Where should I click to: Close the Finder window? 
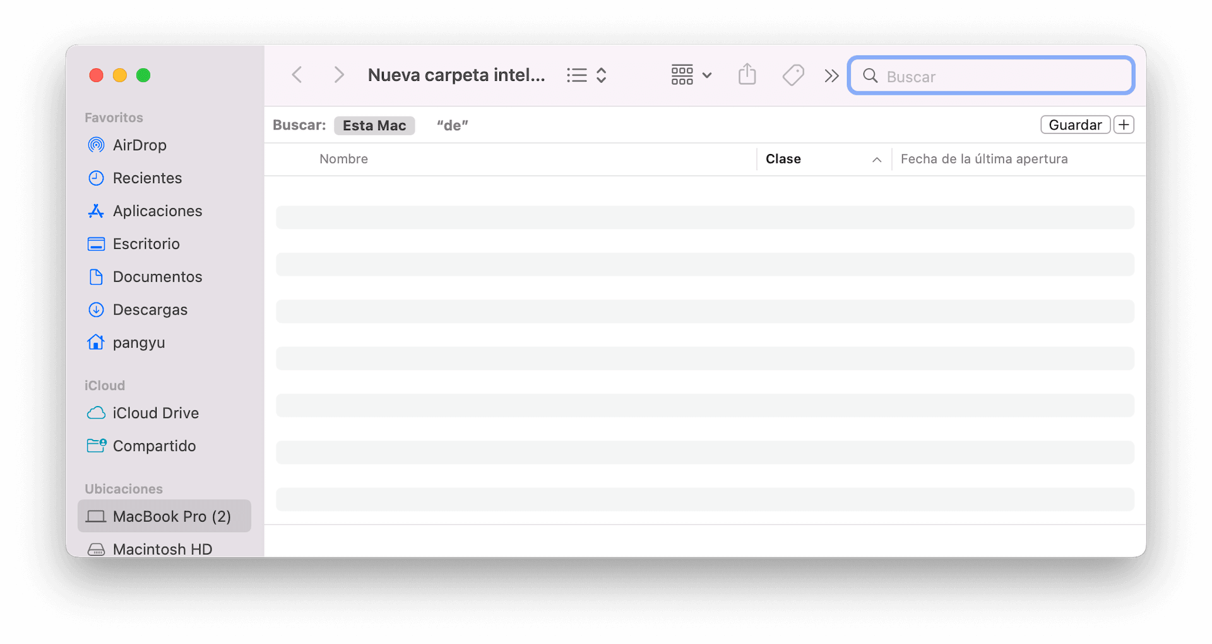97,76
